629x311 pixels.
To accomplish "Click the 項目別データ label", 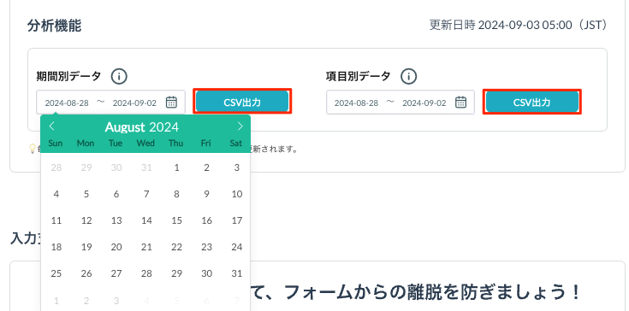I will coord(359,76).
